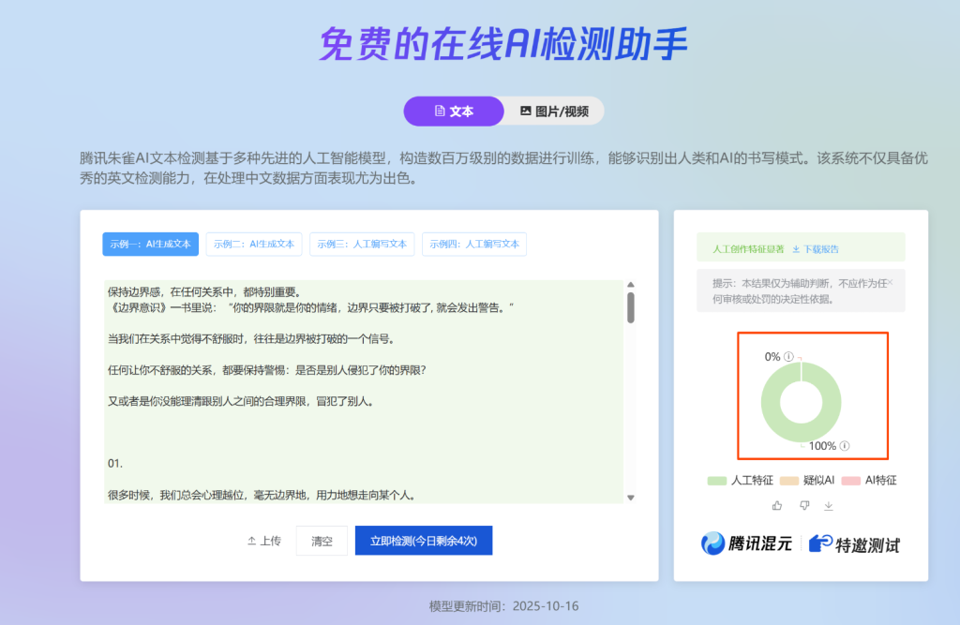Select 示例三: 人工编写文本 example
The height and width of the screenshot is (625, 960).
click(x=362, y=244)
